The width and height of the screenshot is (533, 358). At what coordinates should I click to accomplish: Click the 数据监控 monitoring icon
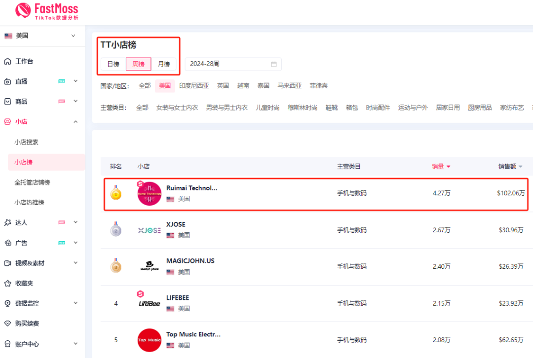click(x=7, y=303)
